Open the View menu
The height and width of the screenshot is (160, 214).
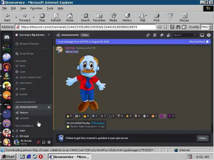23,8
